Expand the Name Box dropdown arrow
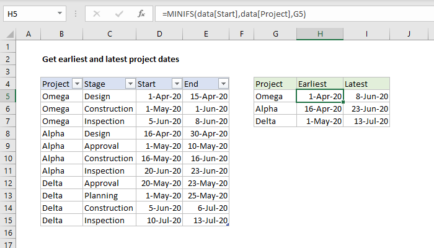The height and width of the screenshot is (248, 434). coord(60,14)
